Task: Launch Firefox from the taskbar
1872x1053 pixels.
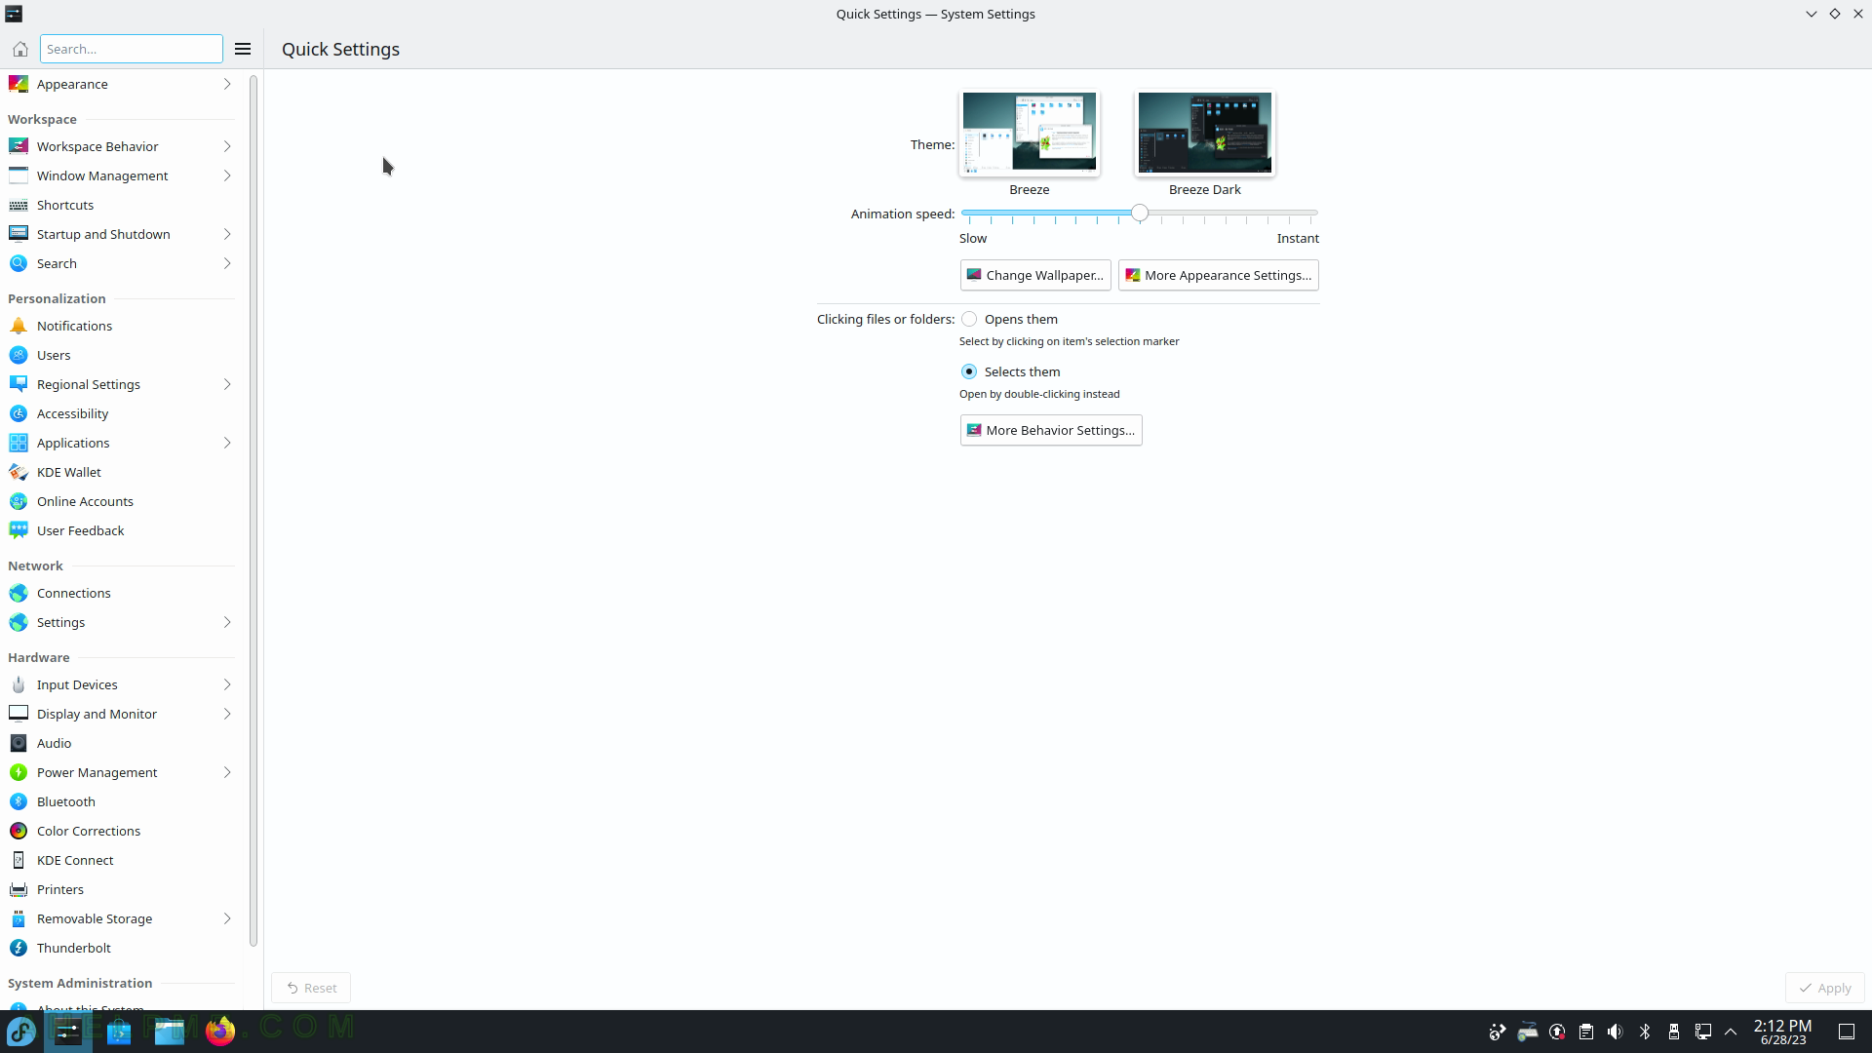Action: [220, 1032]
